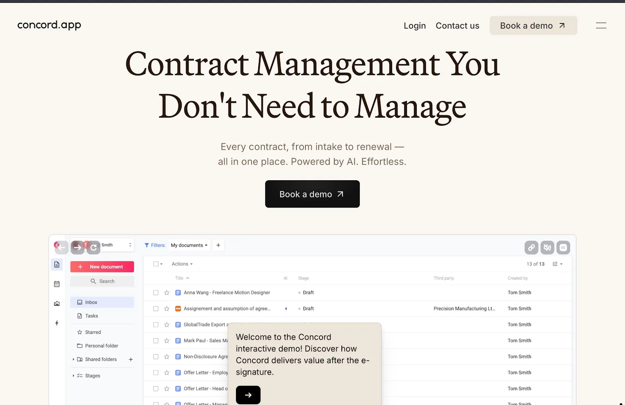Open the Actions dropdown

[x=182, y=264]
